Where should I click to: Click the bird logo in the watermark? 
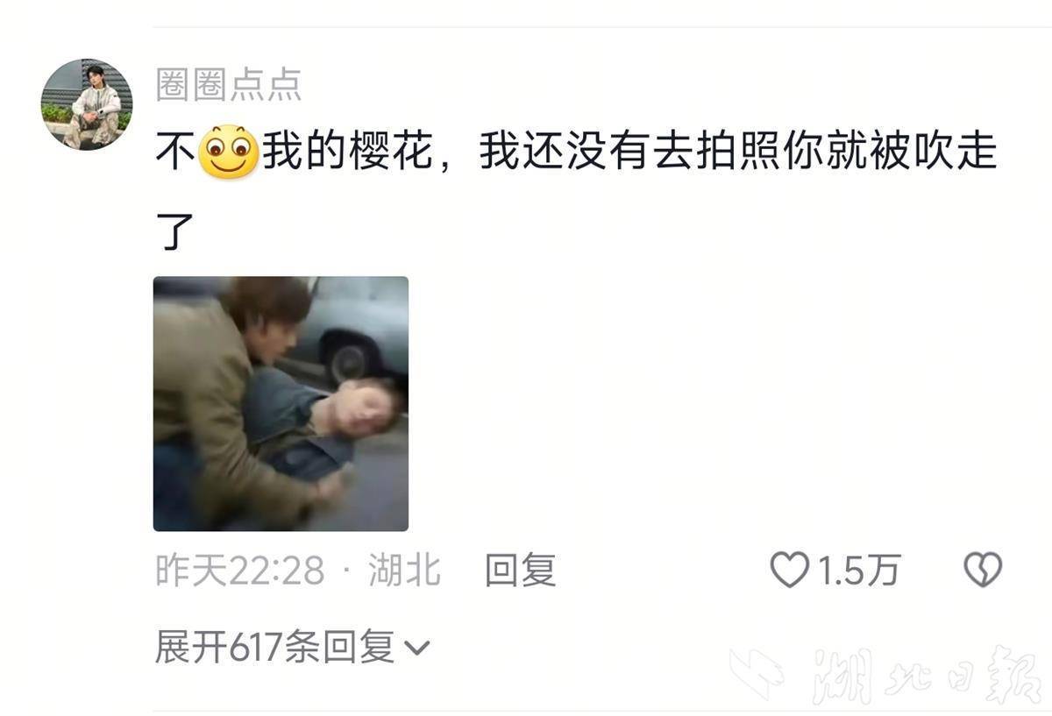(x=757, y=673)
